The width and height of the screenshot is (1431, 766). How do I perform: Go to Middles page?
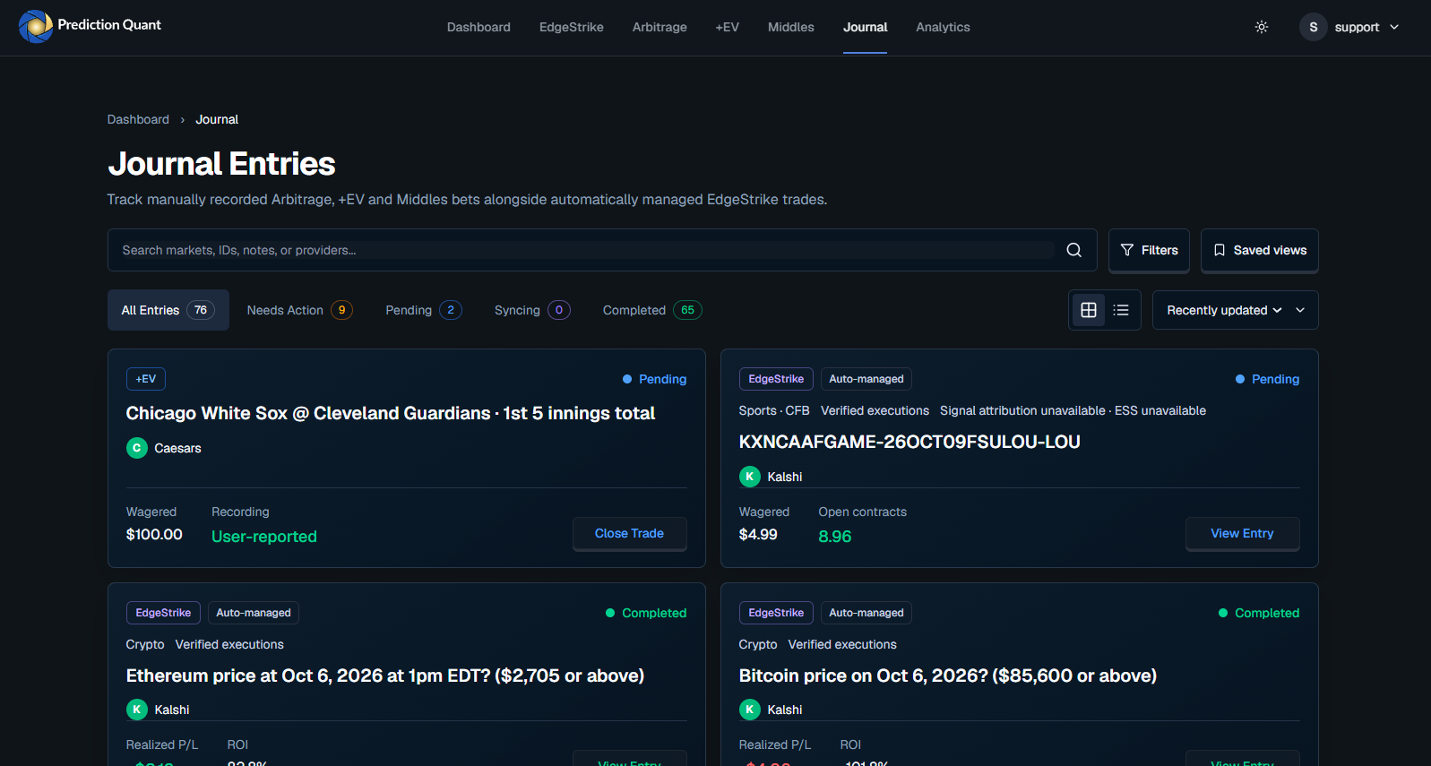[791, 27]
